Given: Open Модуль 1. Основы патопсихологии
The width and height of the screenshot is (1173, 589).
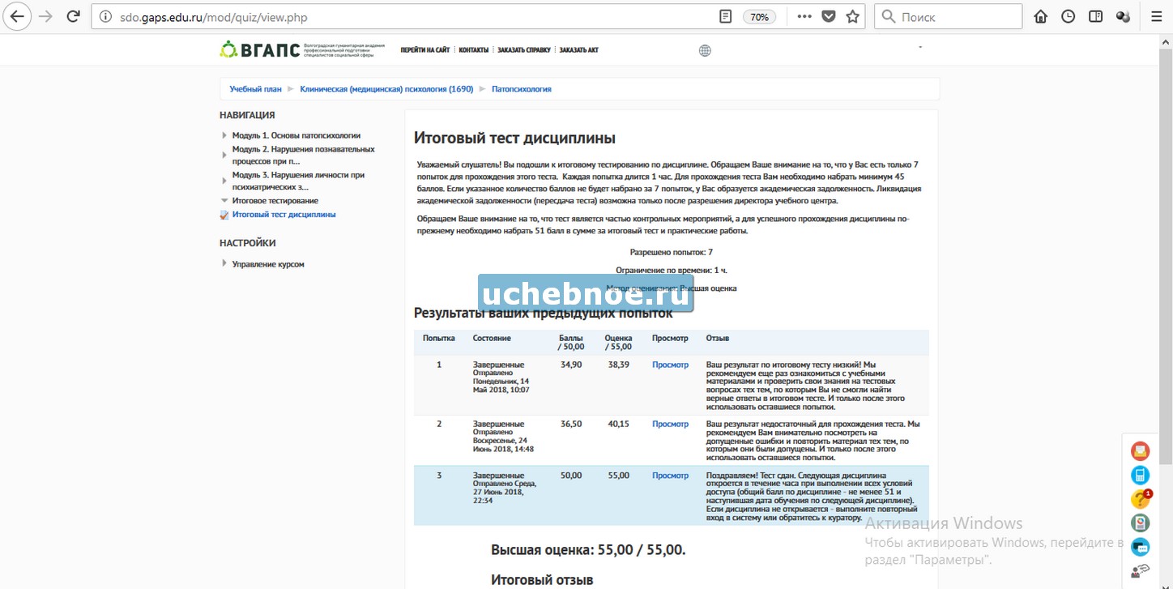Looking at the screenshot, I should click(296, 135).
